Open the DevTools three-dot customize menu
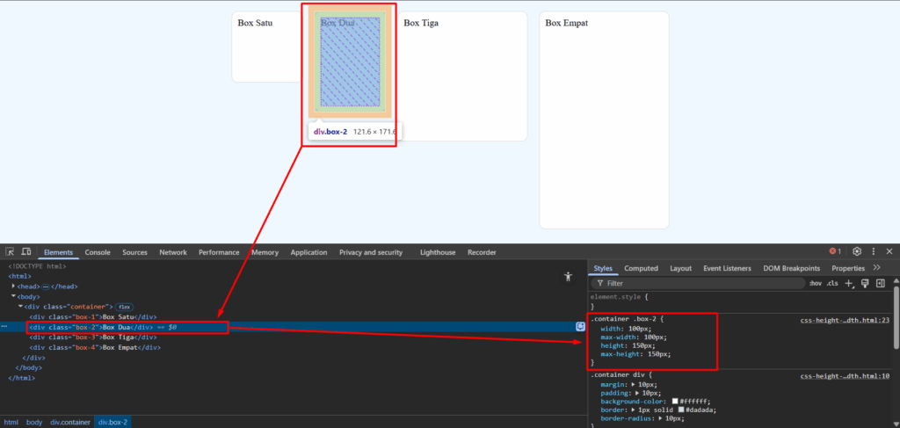 coord(874,251)
